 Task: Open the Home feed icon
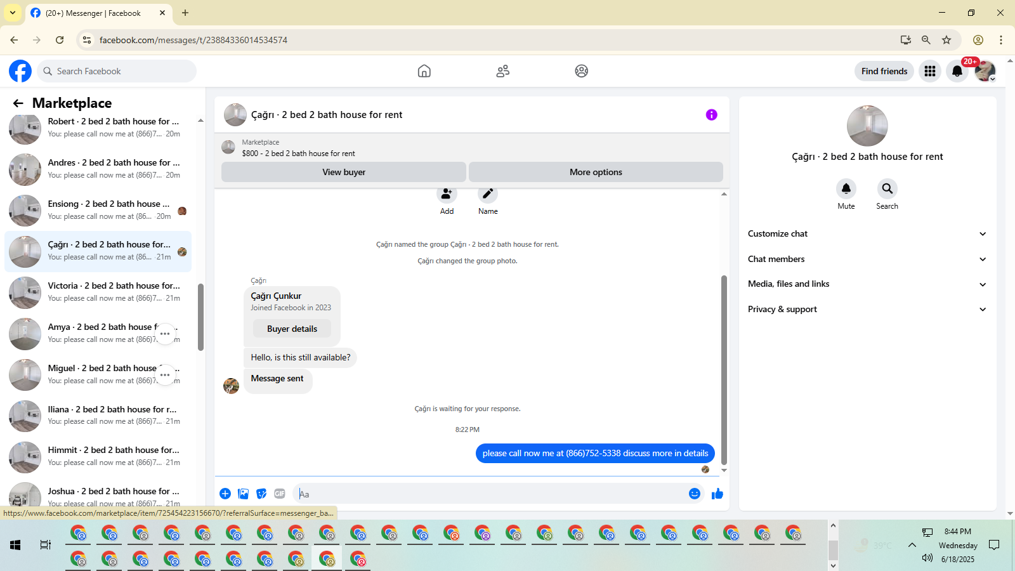(x=424, y=71)
